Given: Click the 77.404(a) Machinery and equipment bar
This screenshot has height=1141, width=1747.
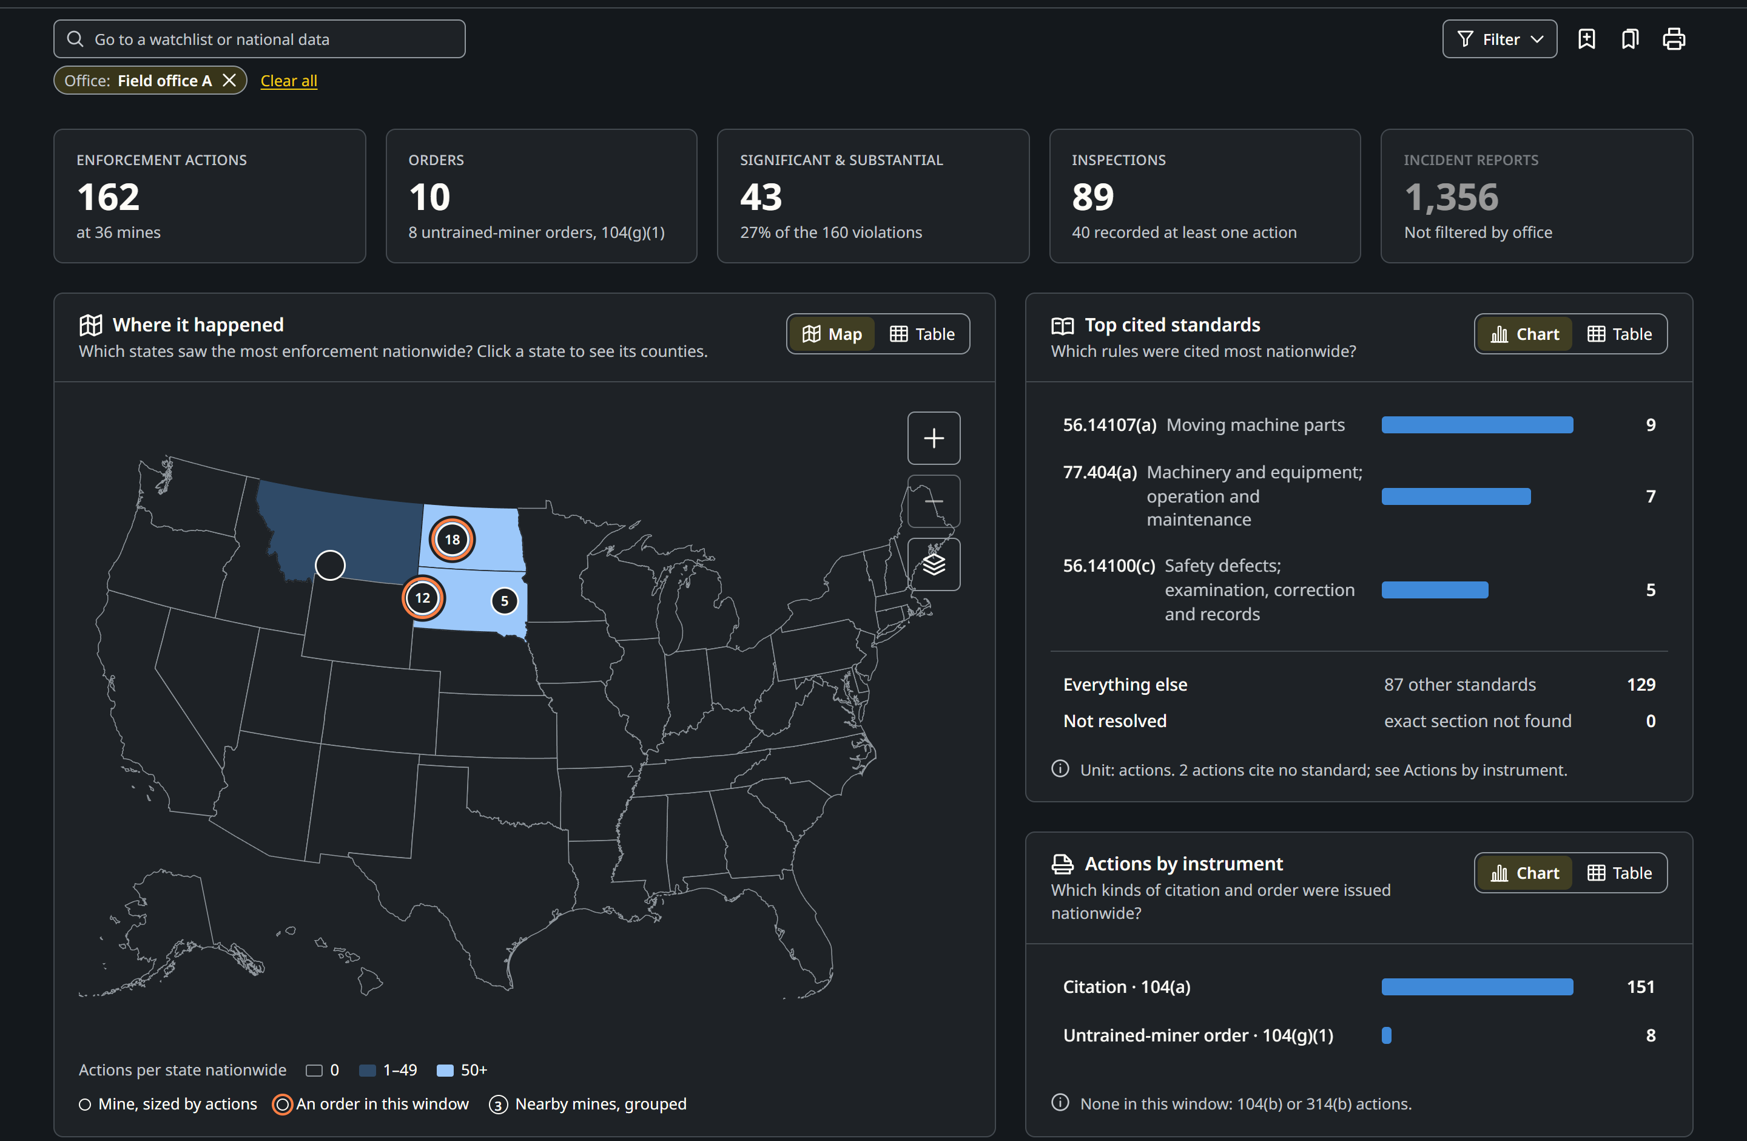Looking at the screenshot, I should (x=1456, y=496).
